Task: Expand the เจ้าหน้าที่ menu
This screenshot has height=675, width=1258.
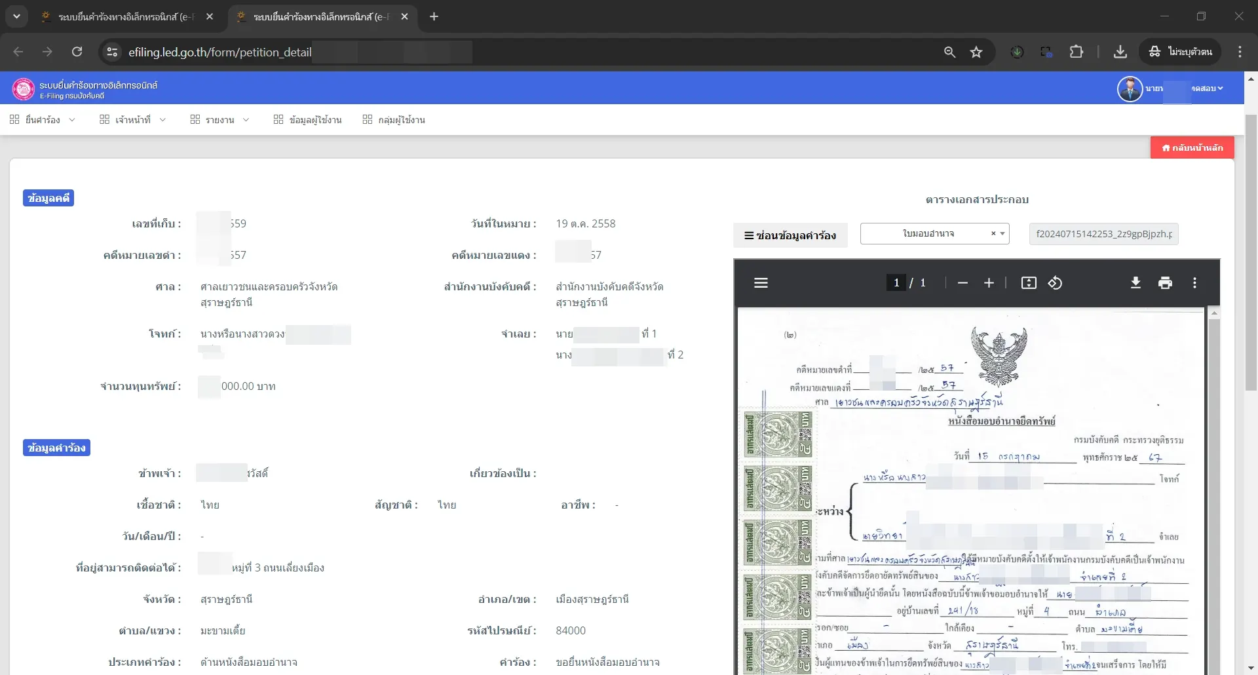Action: click(133, 120)
